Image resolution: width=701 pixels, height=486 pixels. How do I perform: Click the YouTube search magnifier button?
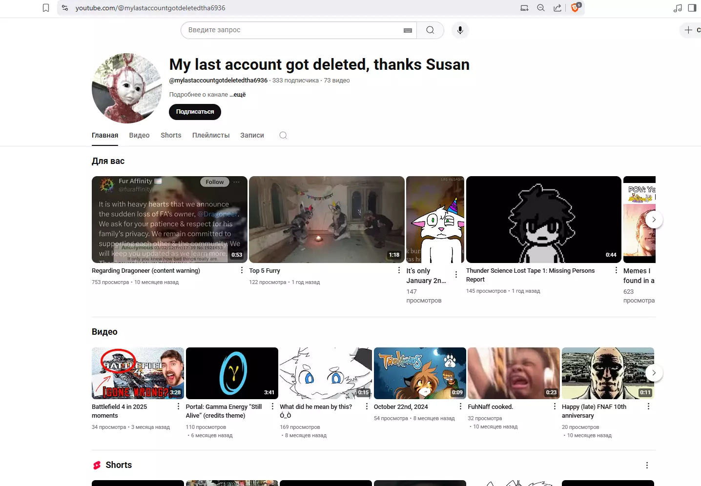coord(430,30)
